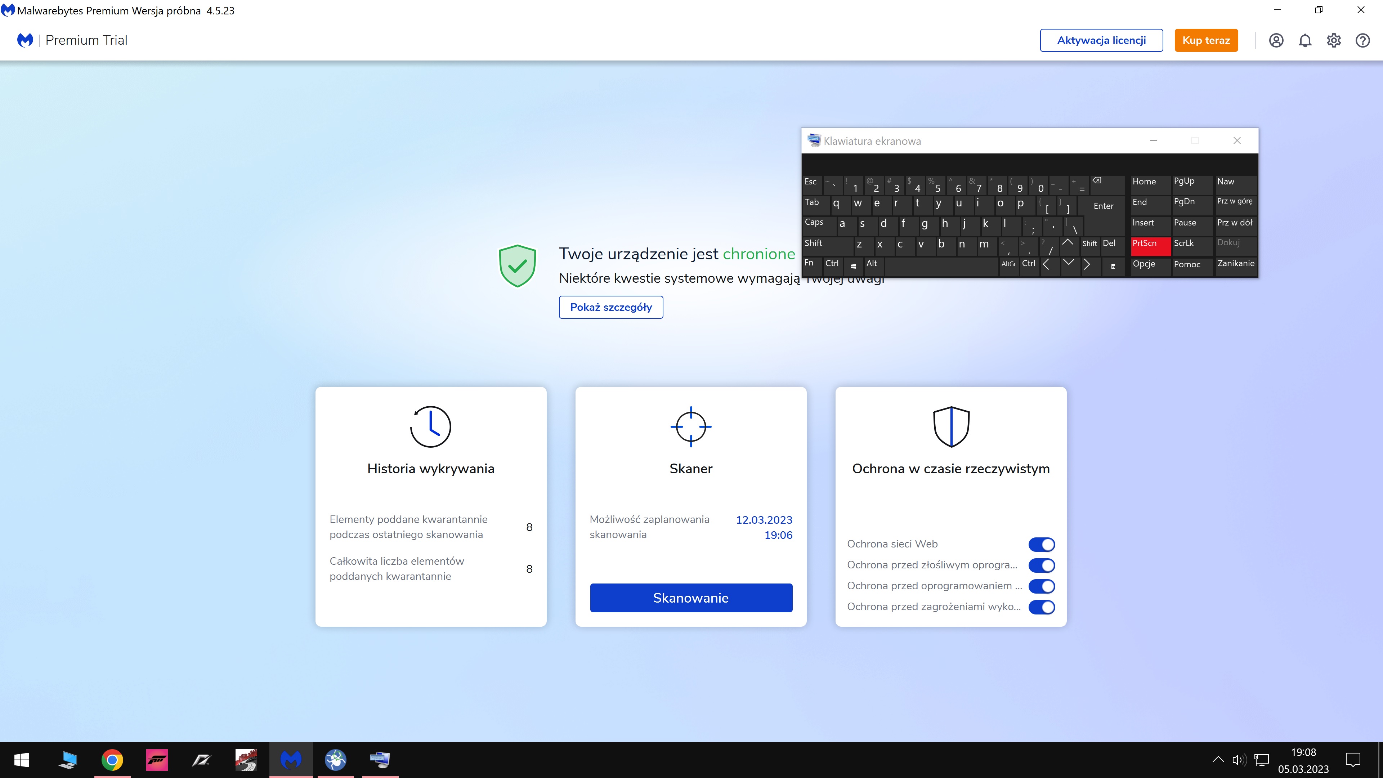This screenshot has height=778, width=1383.
Task: Disable Ochrona przed złośliwym oprogramowaniem
Action: 1042,565
